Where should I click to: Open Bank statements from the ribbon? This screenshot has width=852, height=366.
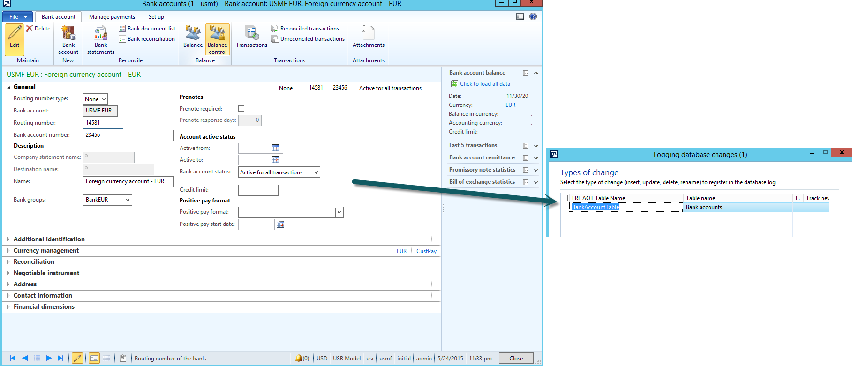(x=101, y=34)
